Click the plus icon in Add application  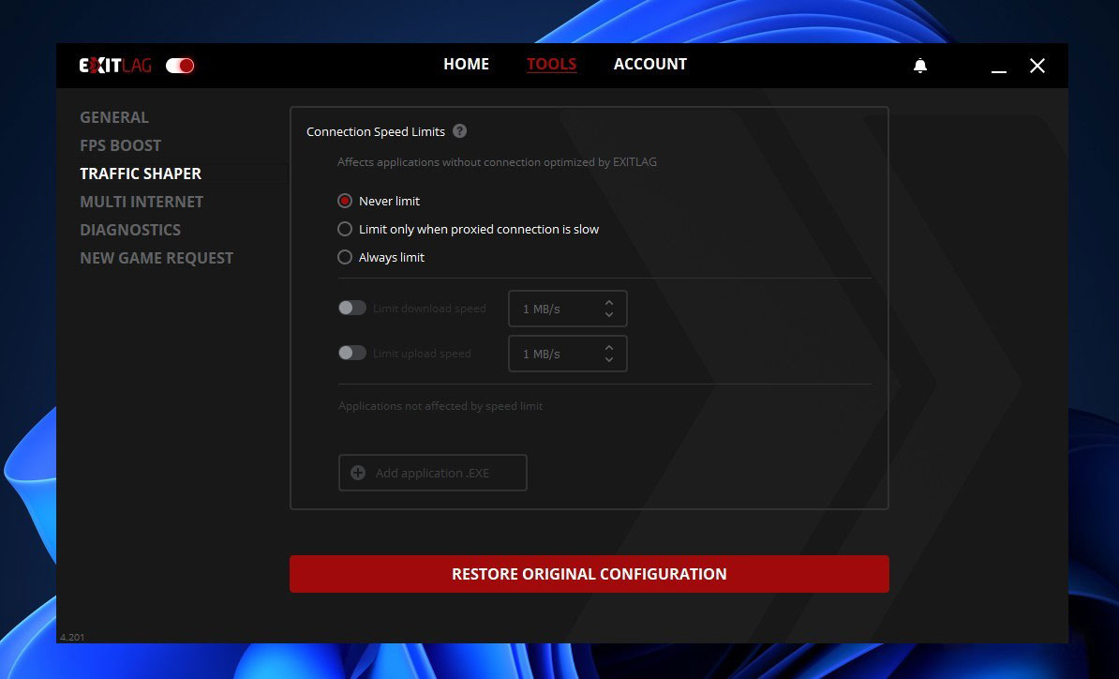(358, 473)
